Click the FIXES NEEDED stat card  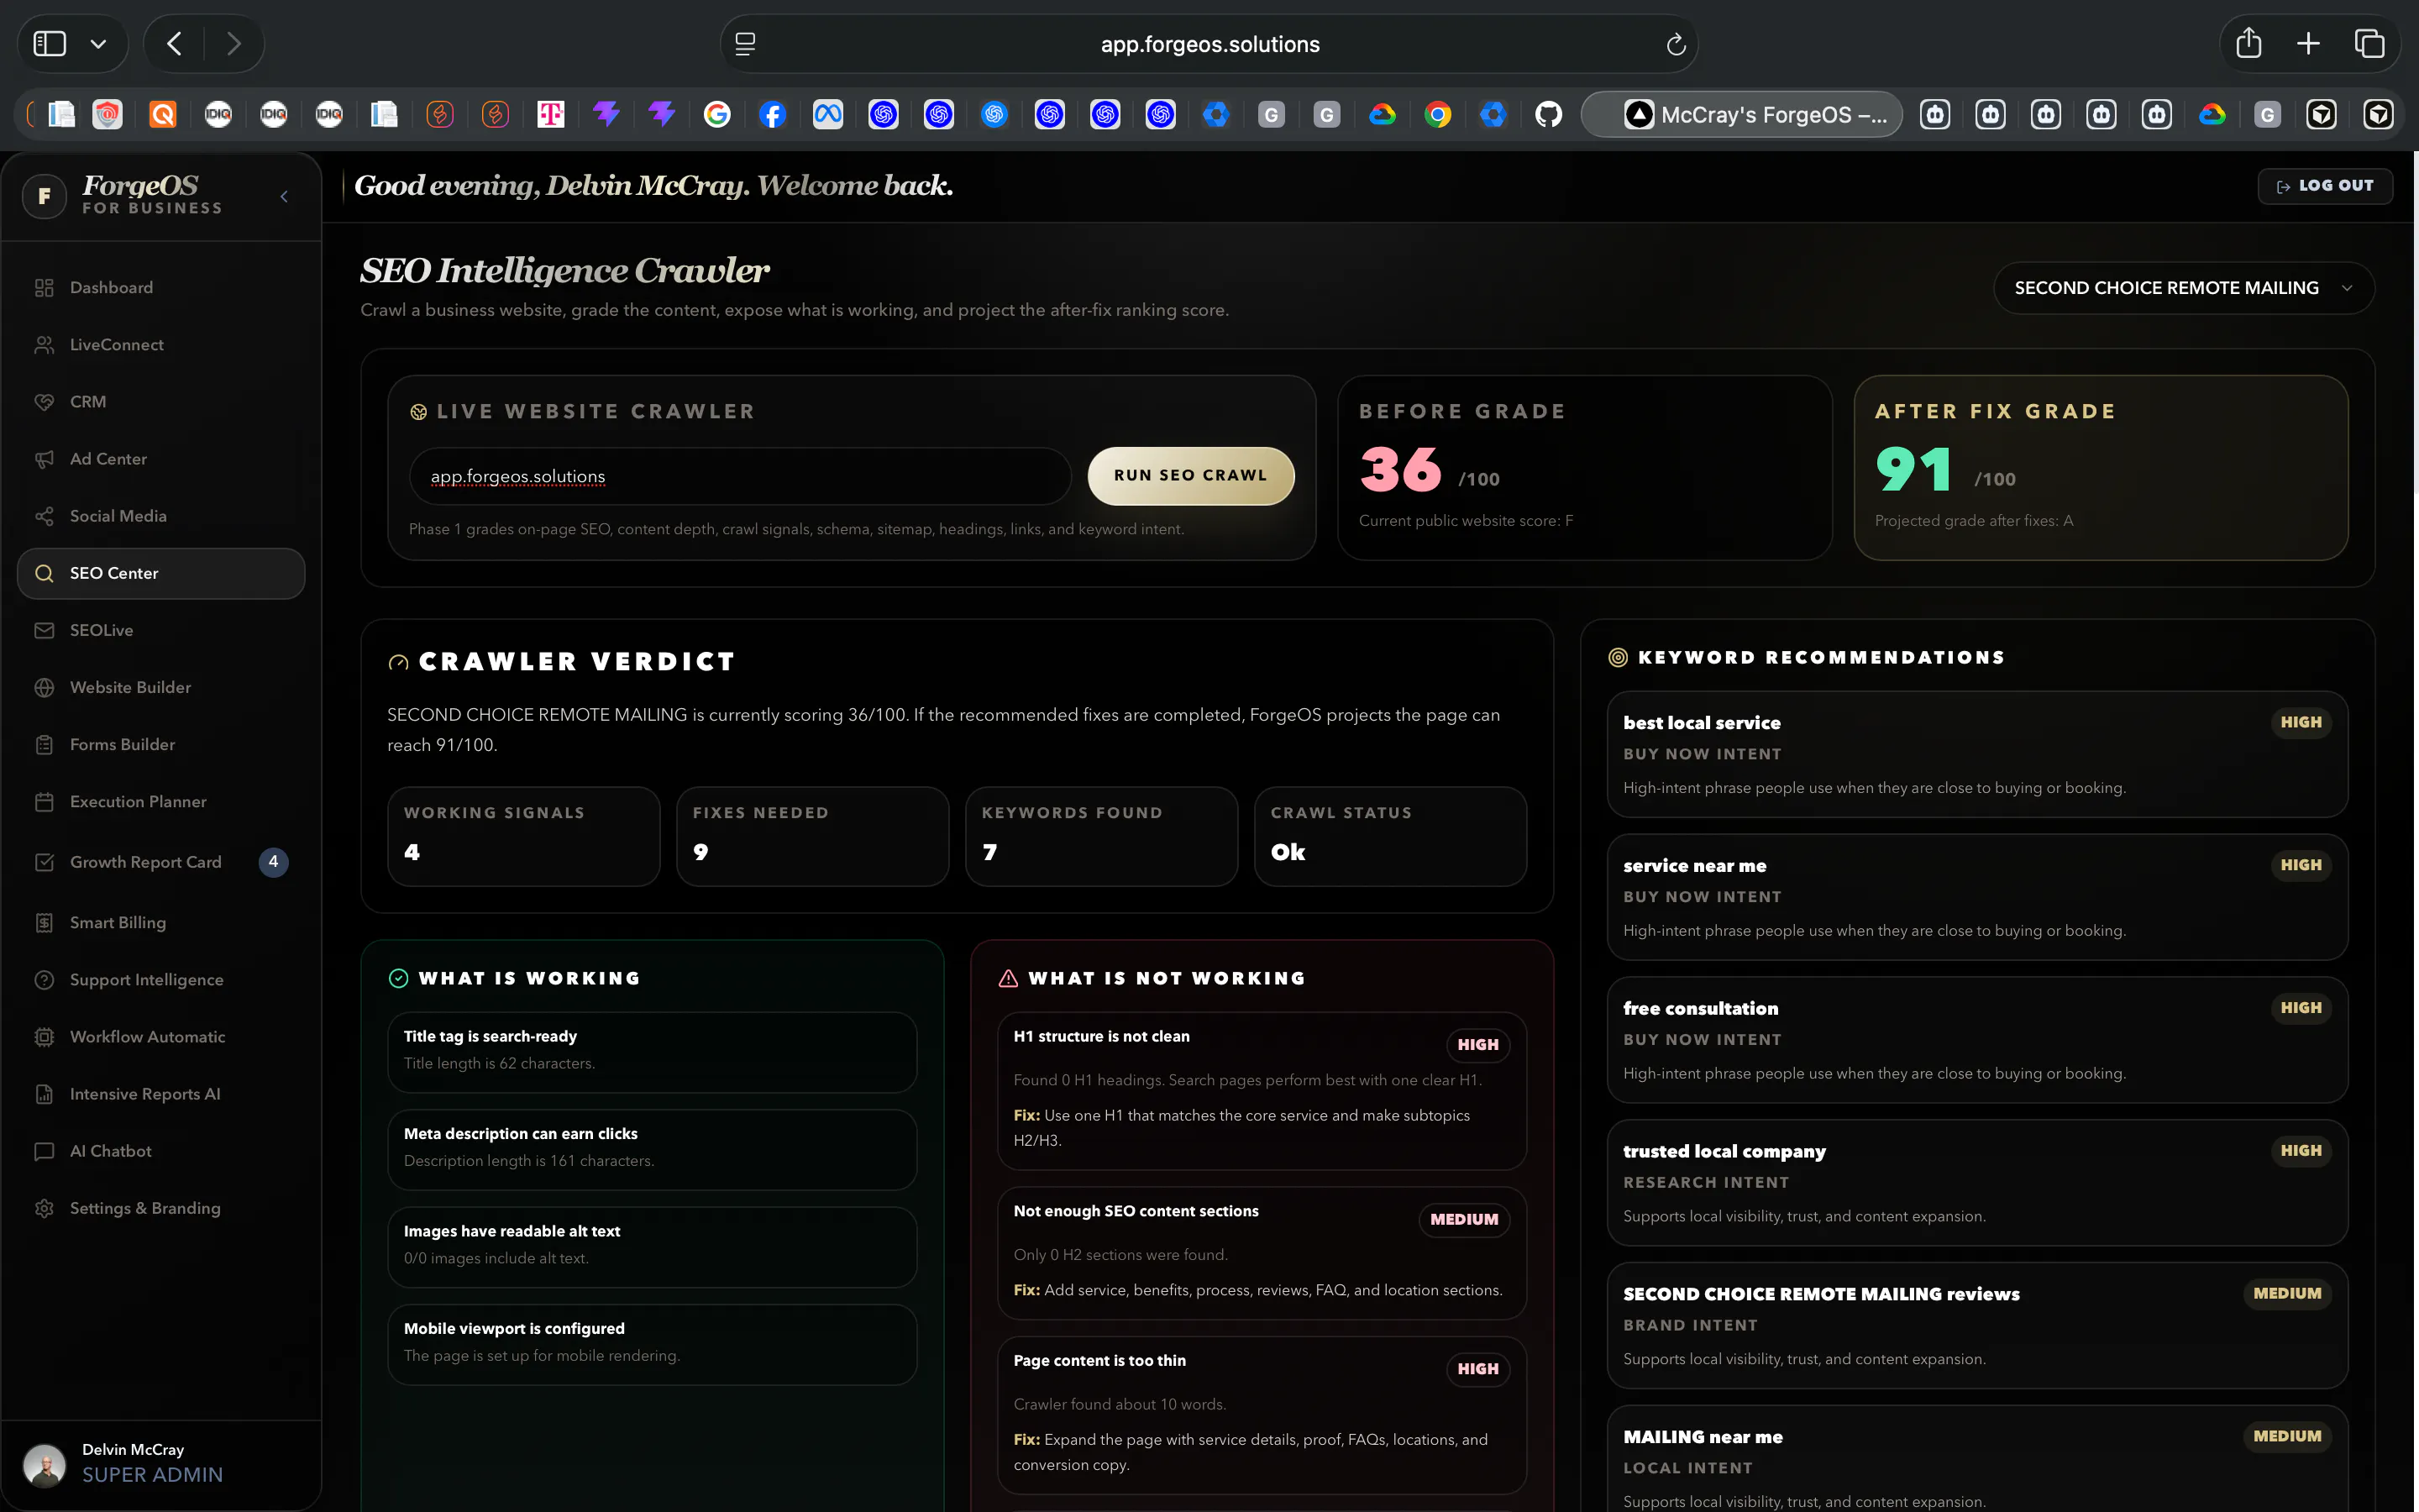point(813,836)
